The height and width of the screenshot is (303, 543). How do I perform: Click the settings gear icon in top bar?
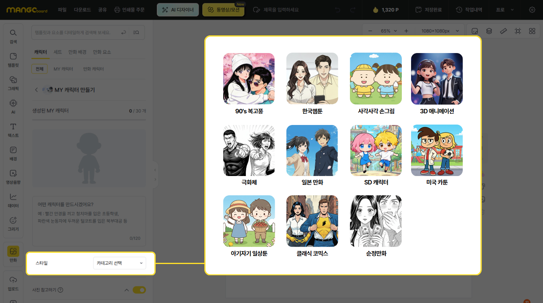tap(532, 10)
